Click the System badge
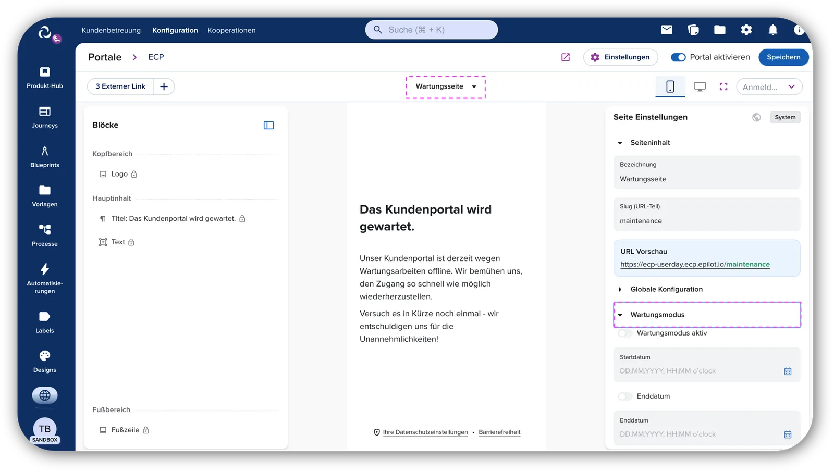The width and height of the screenshot is (834, 472). point(785,117)
